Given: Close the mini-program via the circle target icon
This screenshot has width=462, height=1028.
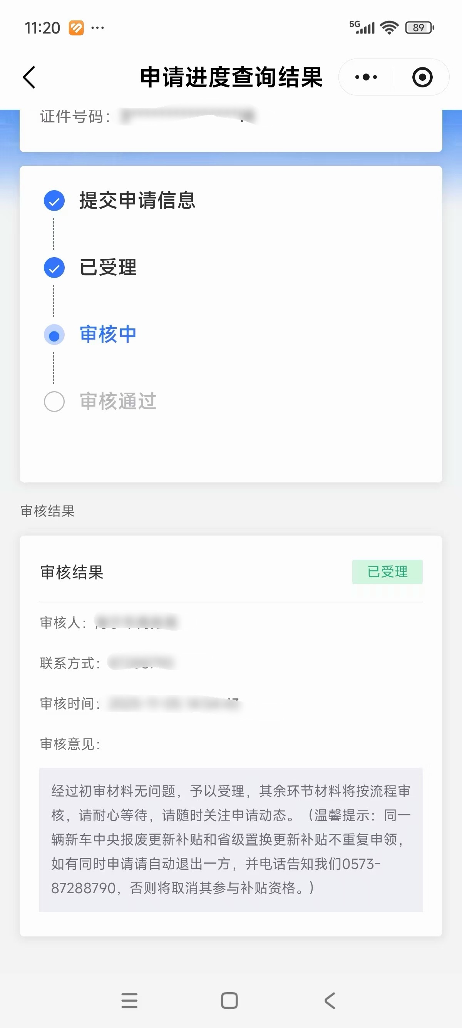Looking at the screenshot, I should pos(422,77).
